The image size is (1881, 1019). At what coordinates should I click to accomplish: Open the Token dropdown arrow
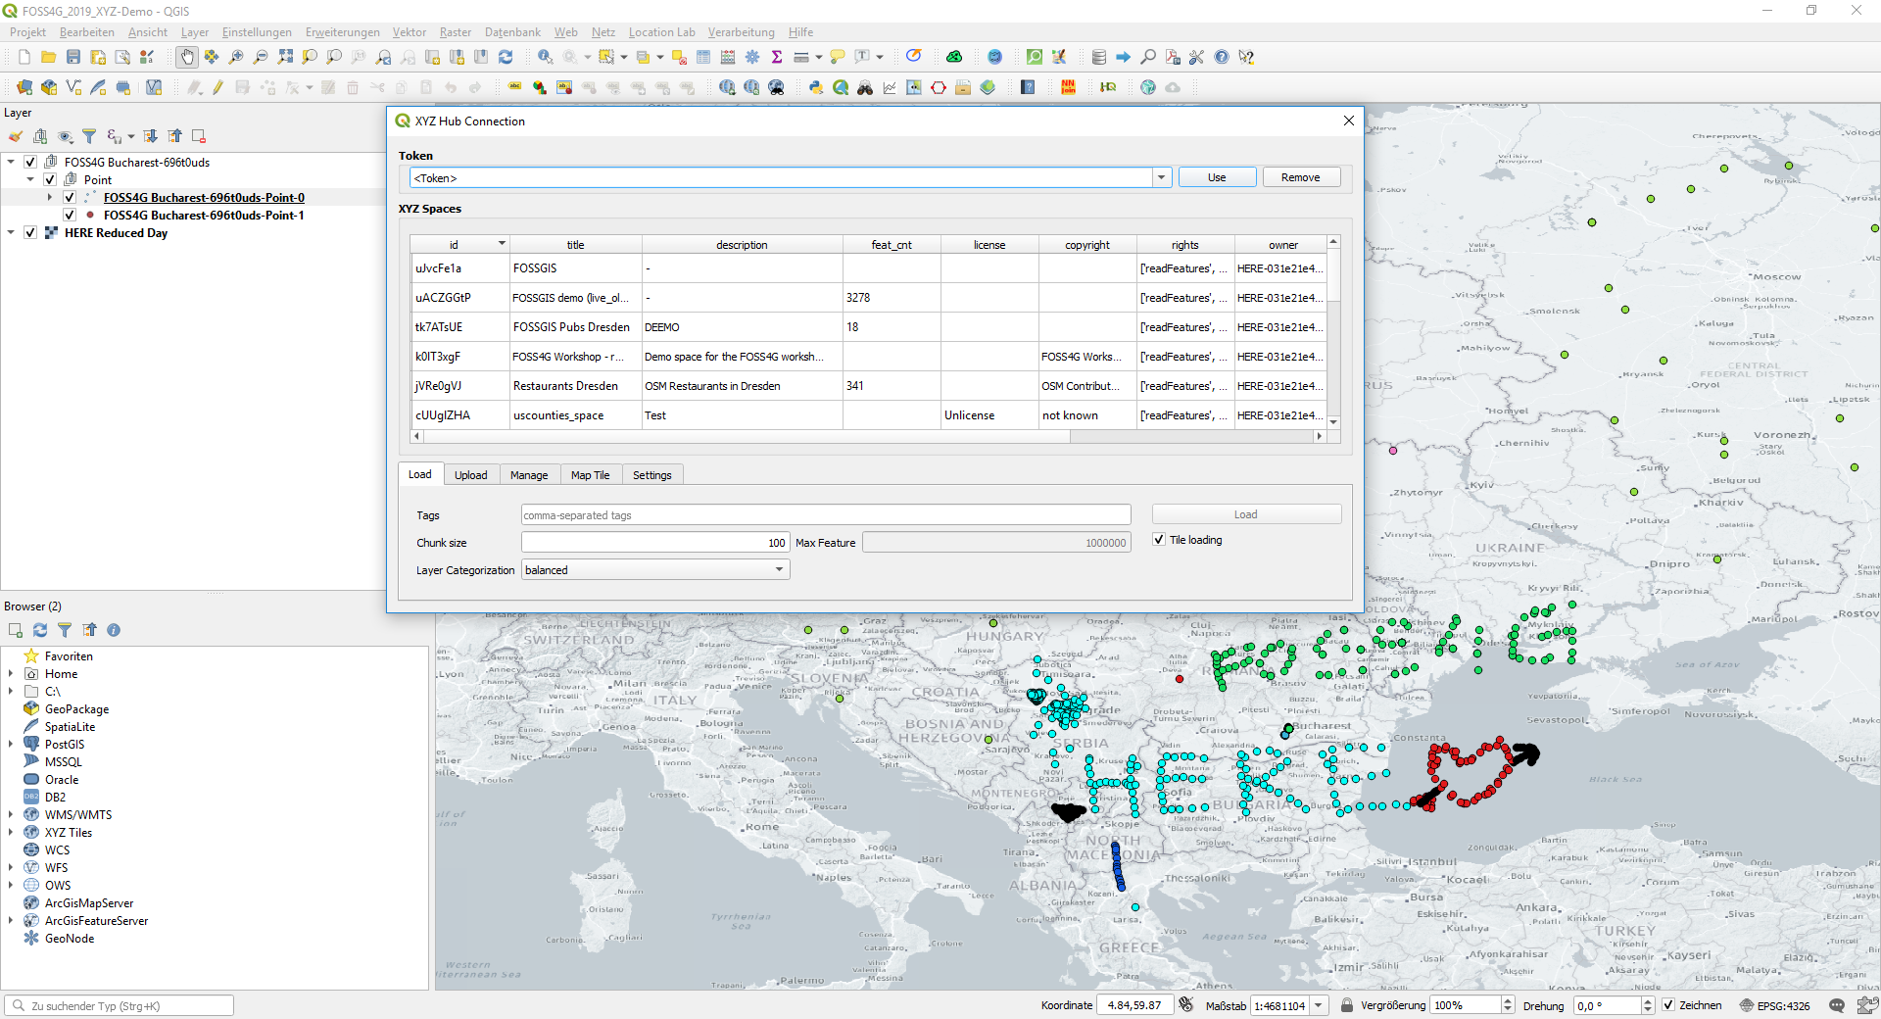(x=1161, y=177)
